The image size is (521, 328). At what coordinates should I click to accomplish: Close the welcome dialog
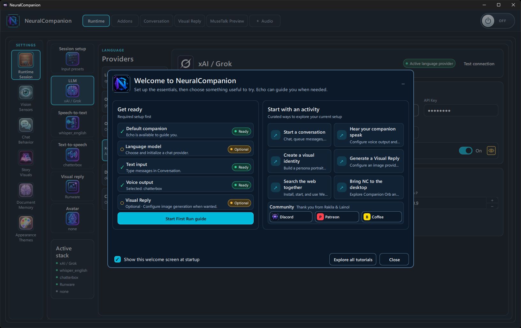click(394, 260)
